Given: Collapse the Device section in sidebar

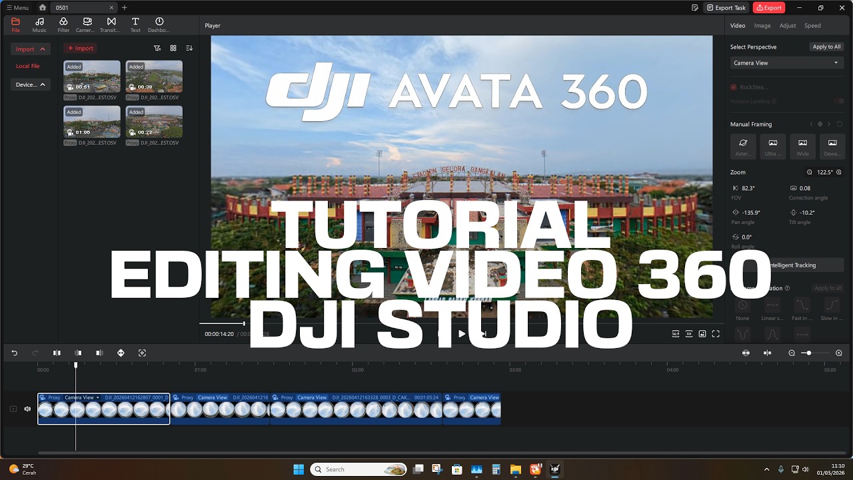Looking at the screenshot, I should point(31,85).
